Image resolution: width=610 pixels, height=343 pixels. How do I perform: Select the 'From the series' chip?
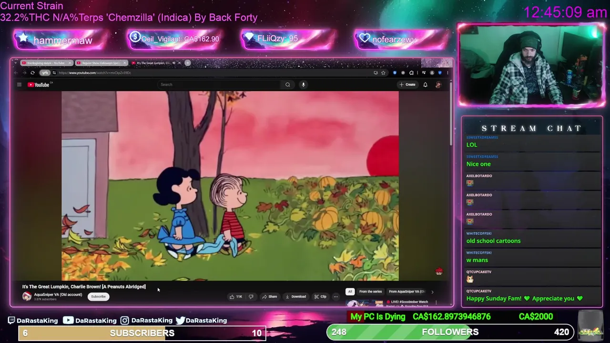tap(370, 292)
